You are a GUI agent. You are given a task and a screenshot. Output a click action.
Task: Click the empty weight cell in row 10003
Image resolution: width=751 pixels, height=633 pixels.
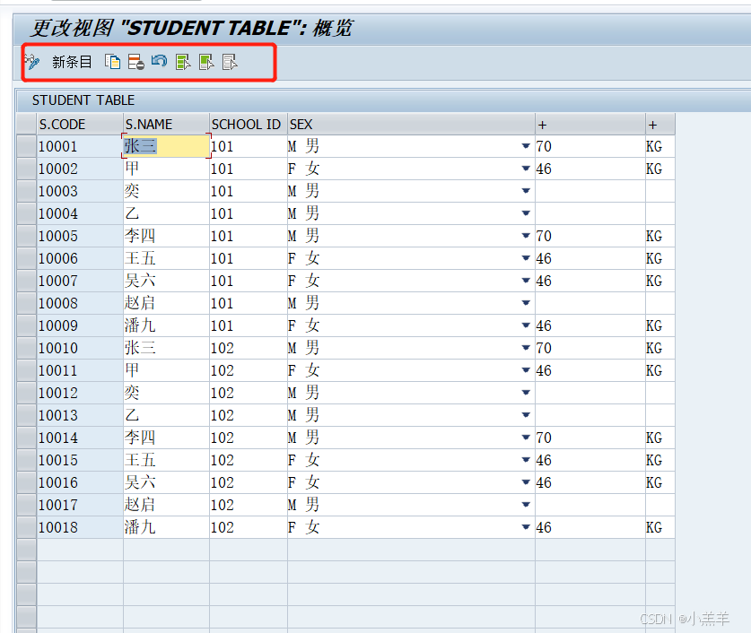point(590,191)
